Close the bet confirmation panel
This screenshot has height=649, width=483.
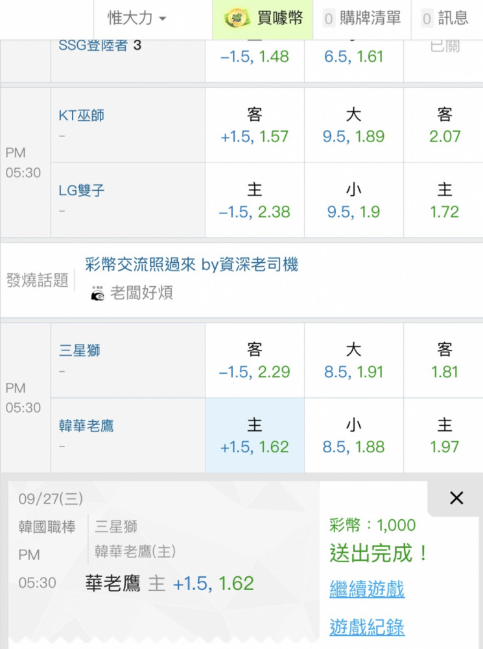click(456, 498)
